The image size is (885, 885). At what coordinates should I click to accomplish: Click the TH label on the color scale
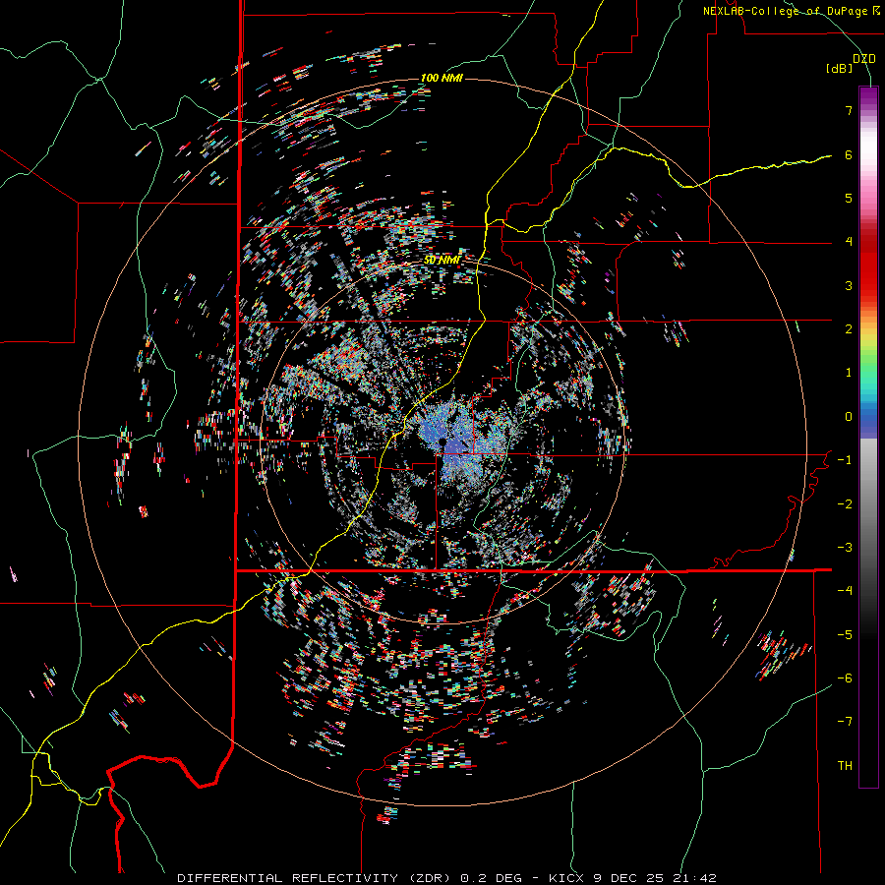[845, 765]
